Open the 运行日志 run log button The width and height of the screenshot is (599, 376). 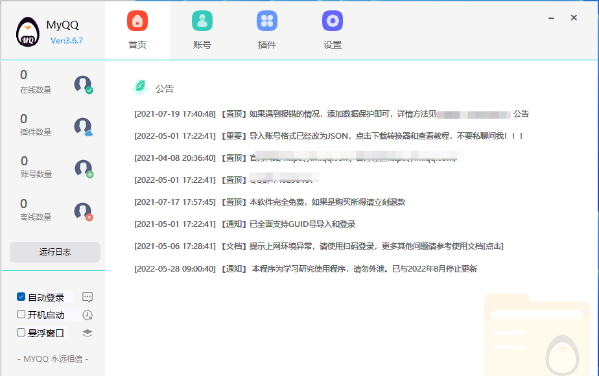55,252
